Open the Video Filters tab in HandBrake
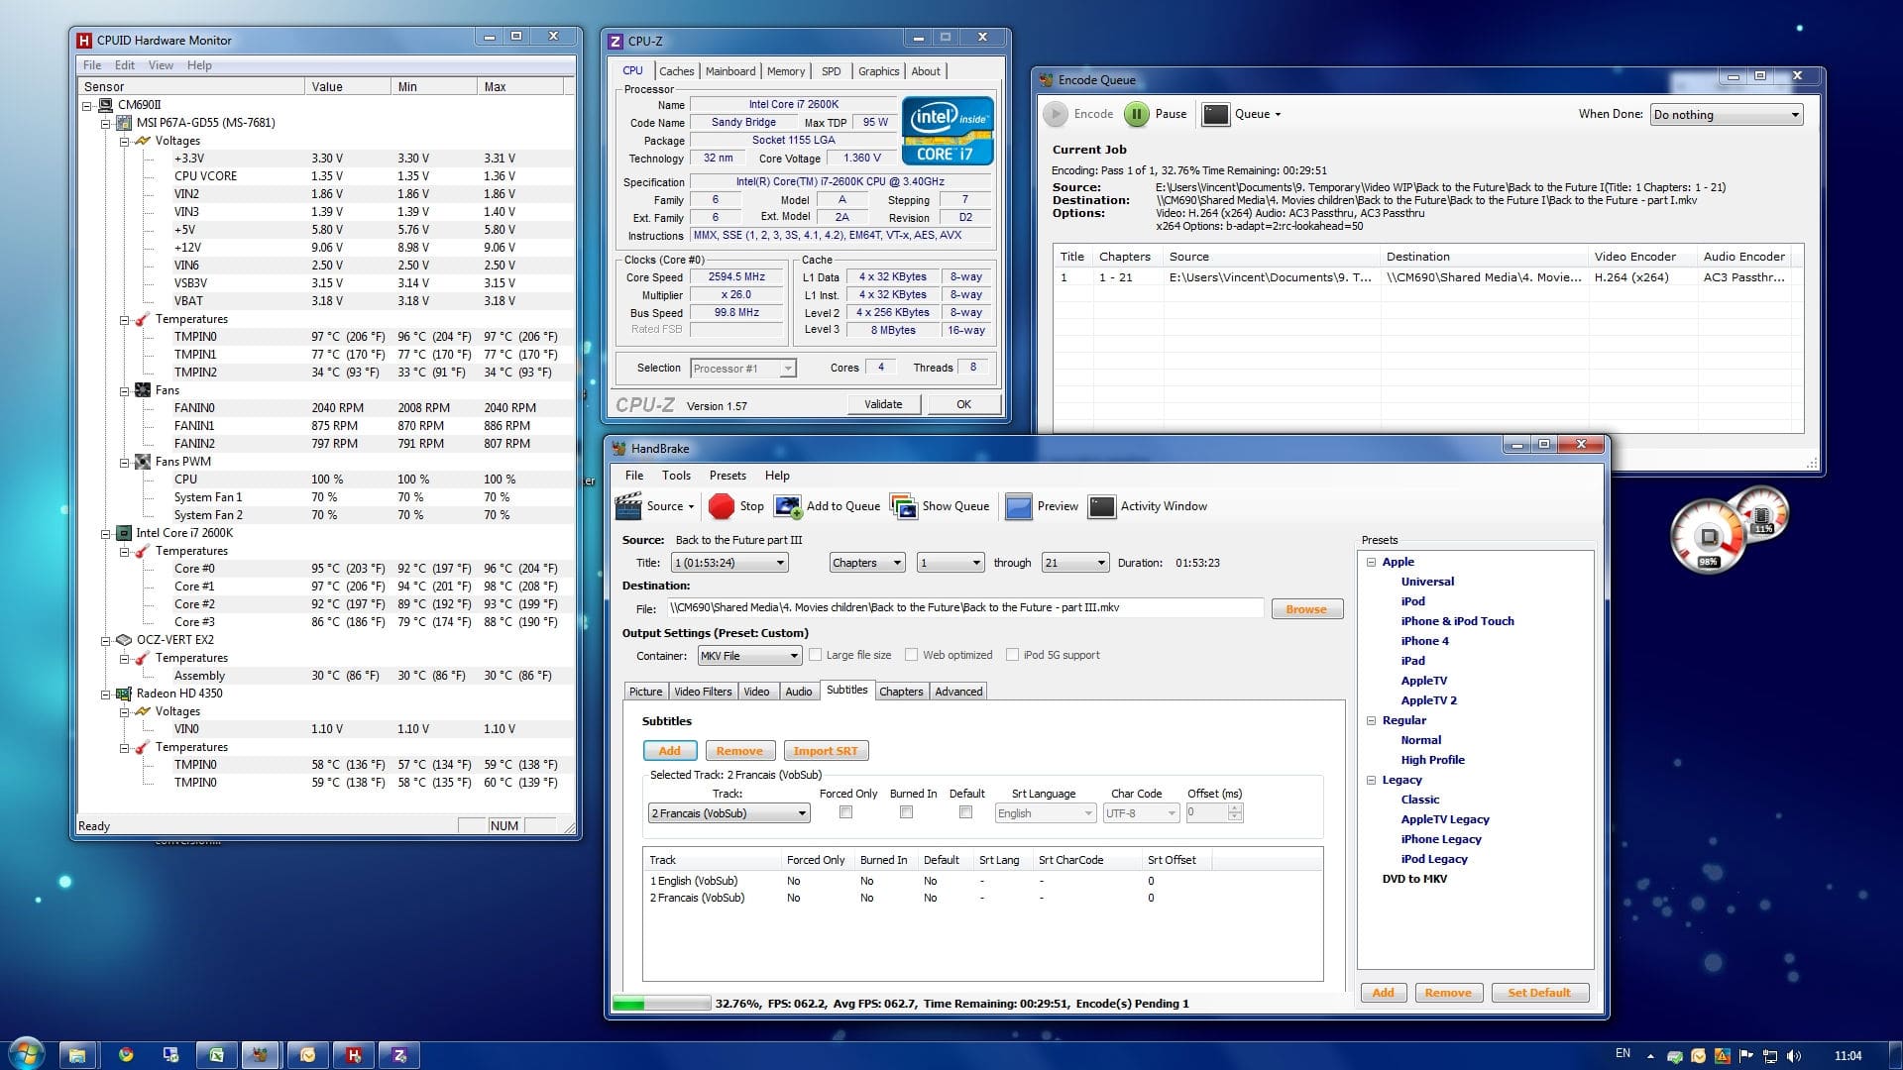The width and height of the screenshot is (1903, 1070). 703,692
